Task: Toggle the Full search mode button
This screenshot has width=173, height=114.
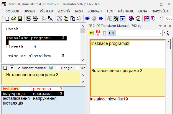Action: [x=111, y=33]
